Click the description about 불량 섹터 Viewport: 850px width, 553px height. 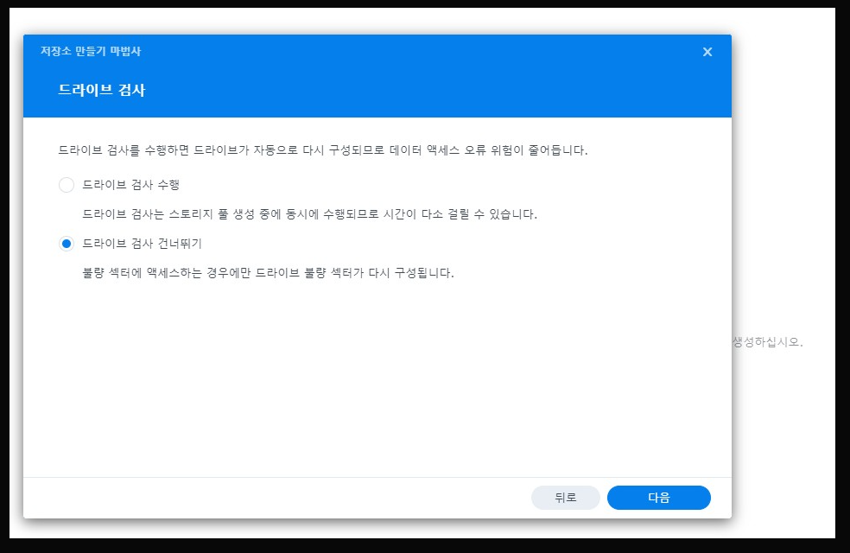coord(268,273)
